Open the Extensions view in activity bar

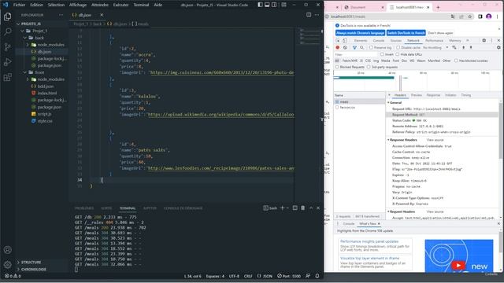pos(7,77)
